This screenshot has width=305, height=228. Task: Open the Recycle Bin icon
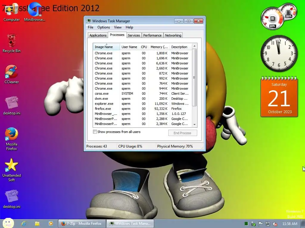[12, 43]
